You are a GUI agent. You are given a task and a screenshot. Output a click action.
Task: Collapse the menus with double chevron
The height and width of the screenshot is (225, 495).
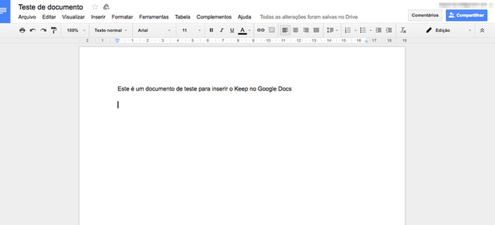click(482, 30)
